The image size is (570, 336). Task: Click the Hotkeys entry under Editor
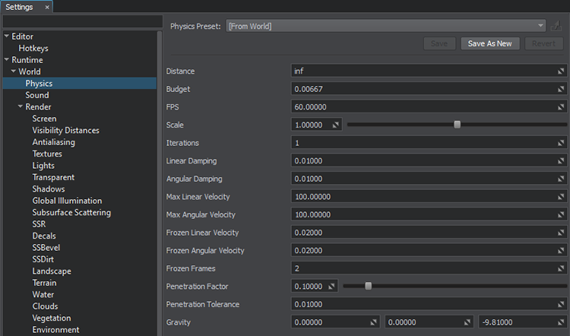[33, 48]
